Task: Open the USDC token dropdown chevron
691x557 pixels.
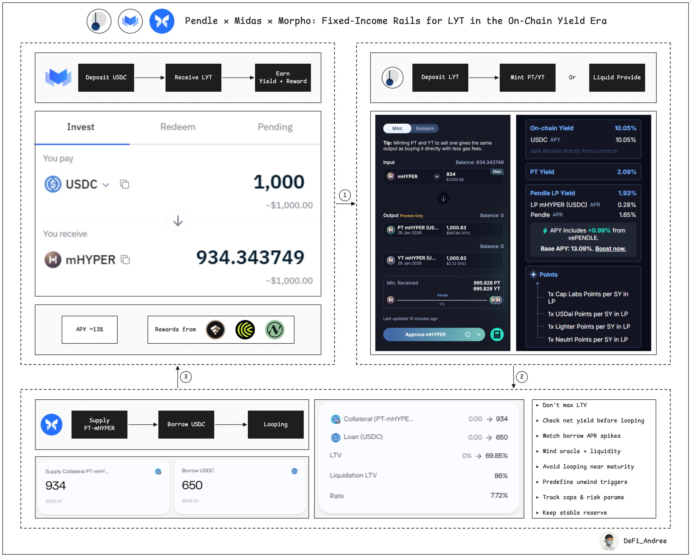Action: click(x=106, y=185)
